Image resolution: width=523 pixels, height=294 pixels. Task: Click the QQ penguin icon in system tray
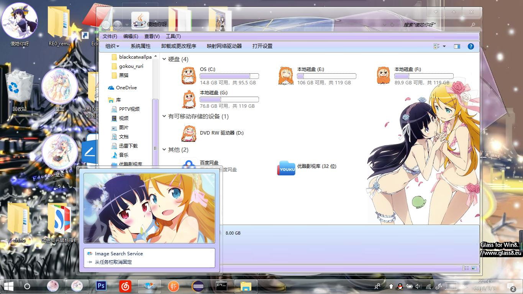[400, 286]
